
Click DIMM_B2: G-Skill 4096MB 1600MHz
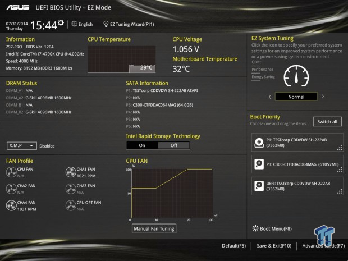39,112
